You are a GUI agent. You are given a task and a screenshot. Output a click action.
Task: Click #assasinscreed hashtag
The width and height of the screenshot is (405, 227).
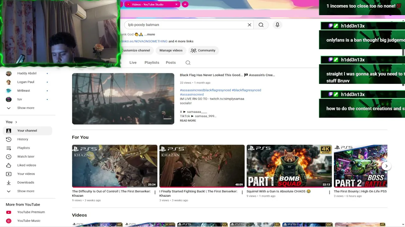click(192, 95)
